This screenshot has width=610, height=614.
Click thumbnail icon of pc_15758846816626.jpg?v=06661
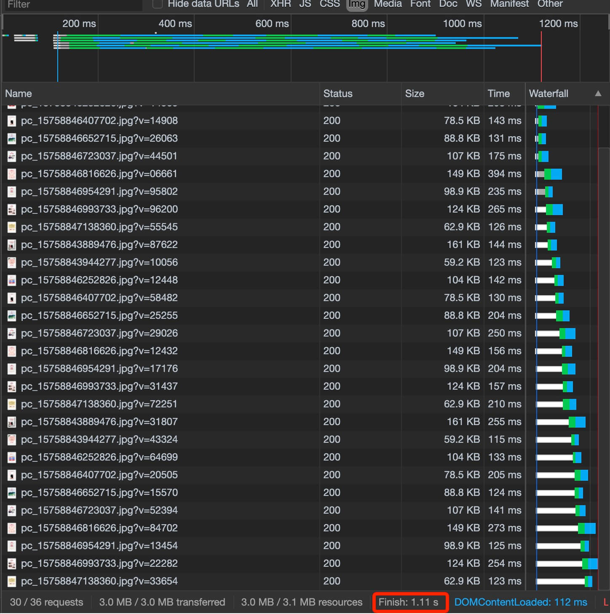pos(12,174)
